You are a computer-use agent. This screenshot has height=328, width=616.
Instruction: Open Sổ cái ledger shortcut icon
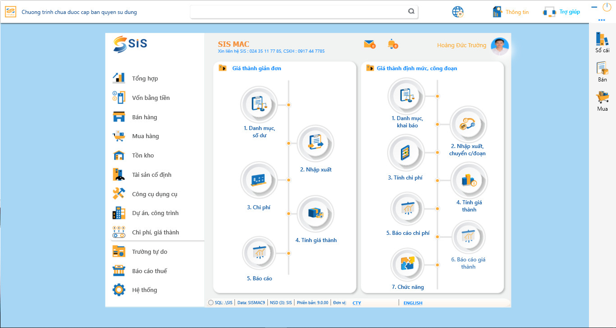(602, 40)
